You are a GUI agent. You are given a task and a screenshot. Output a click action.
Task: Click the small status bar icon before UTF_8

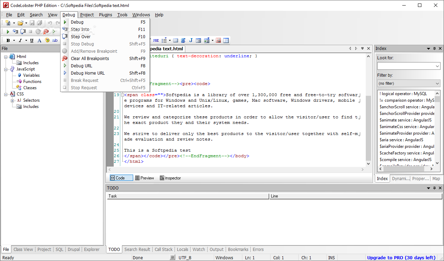[172, 258]
